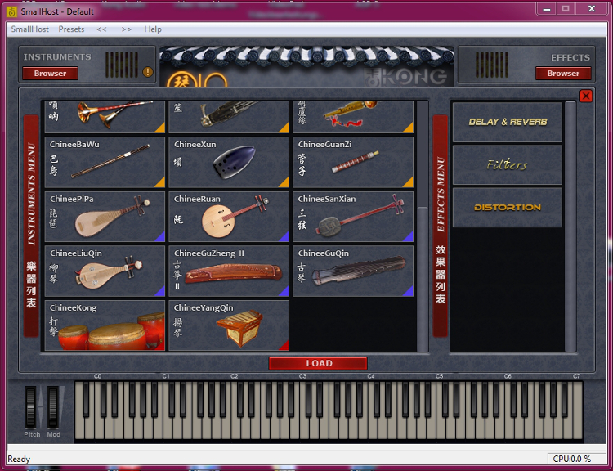Go to previous preset with <<
Image resolution: width=613 pixels, height=471 pixels.
[101, 29]
